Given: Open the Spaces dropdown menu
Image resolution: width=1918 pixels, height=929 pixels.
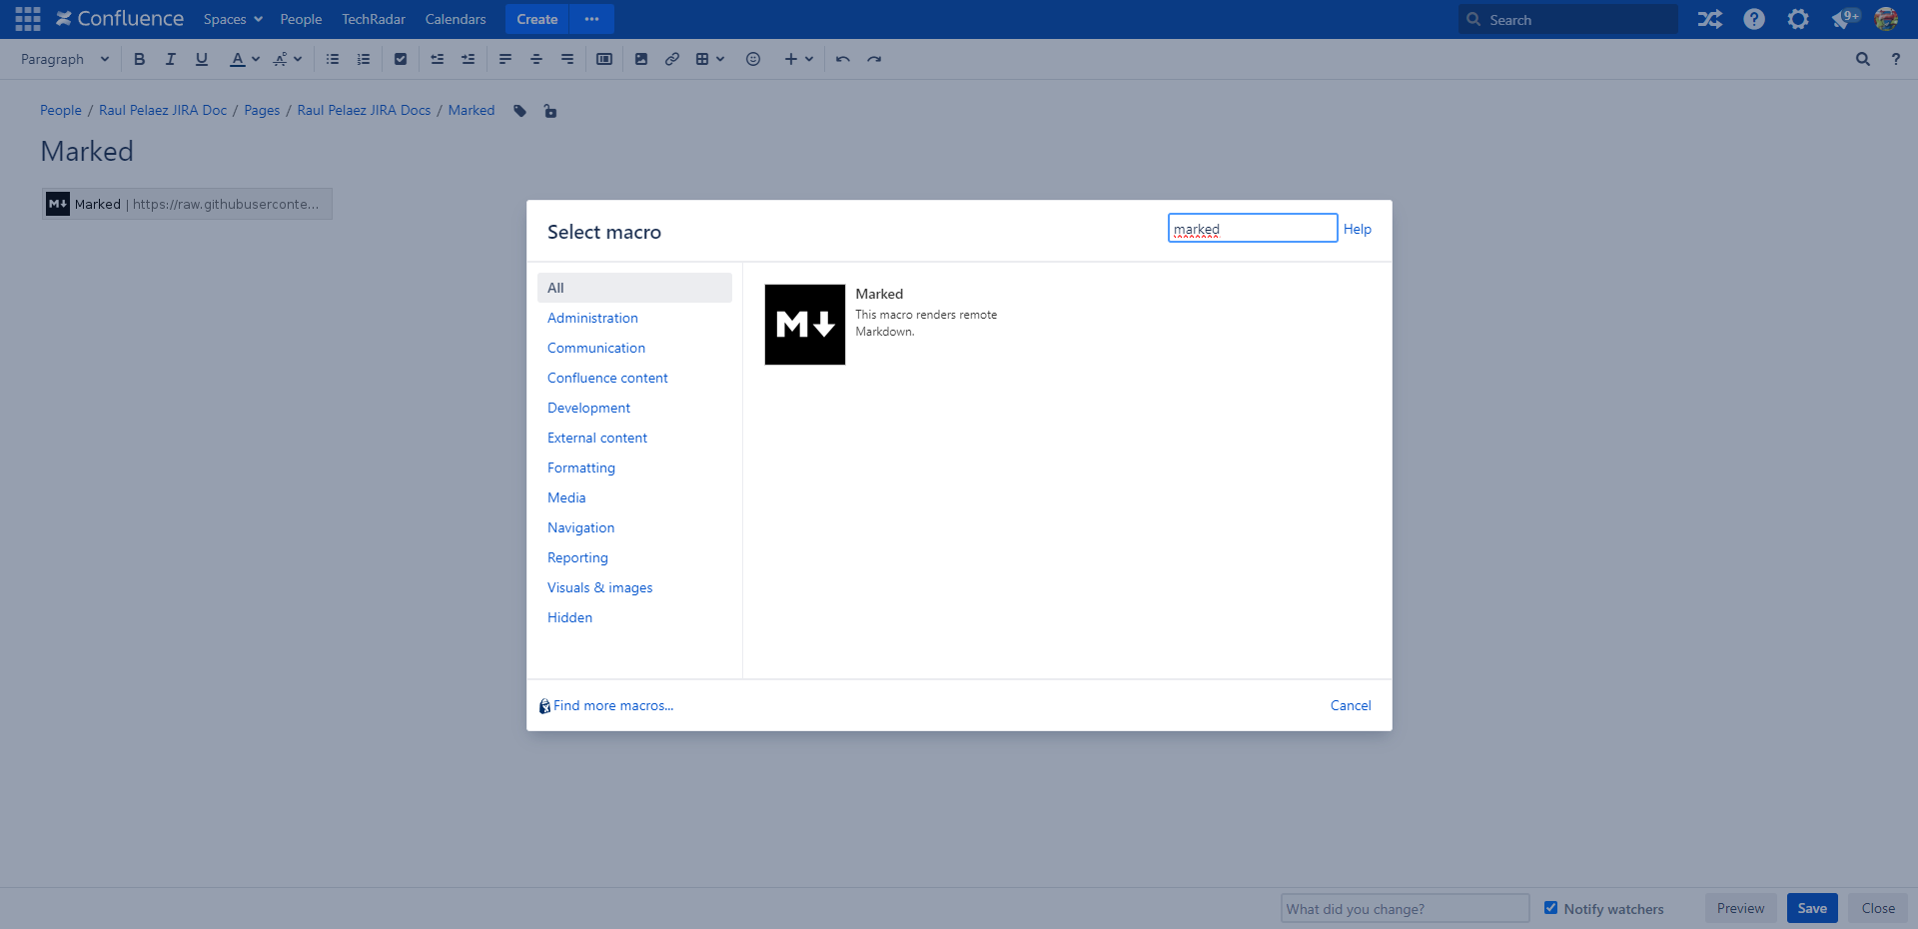Looking at the screenshot, I should click(x=233, y=19).
